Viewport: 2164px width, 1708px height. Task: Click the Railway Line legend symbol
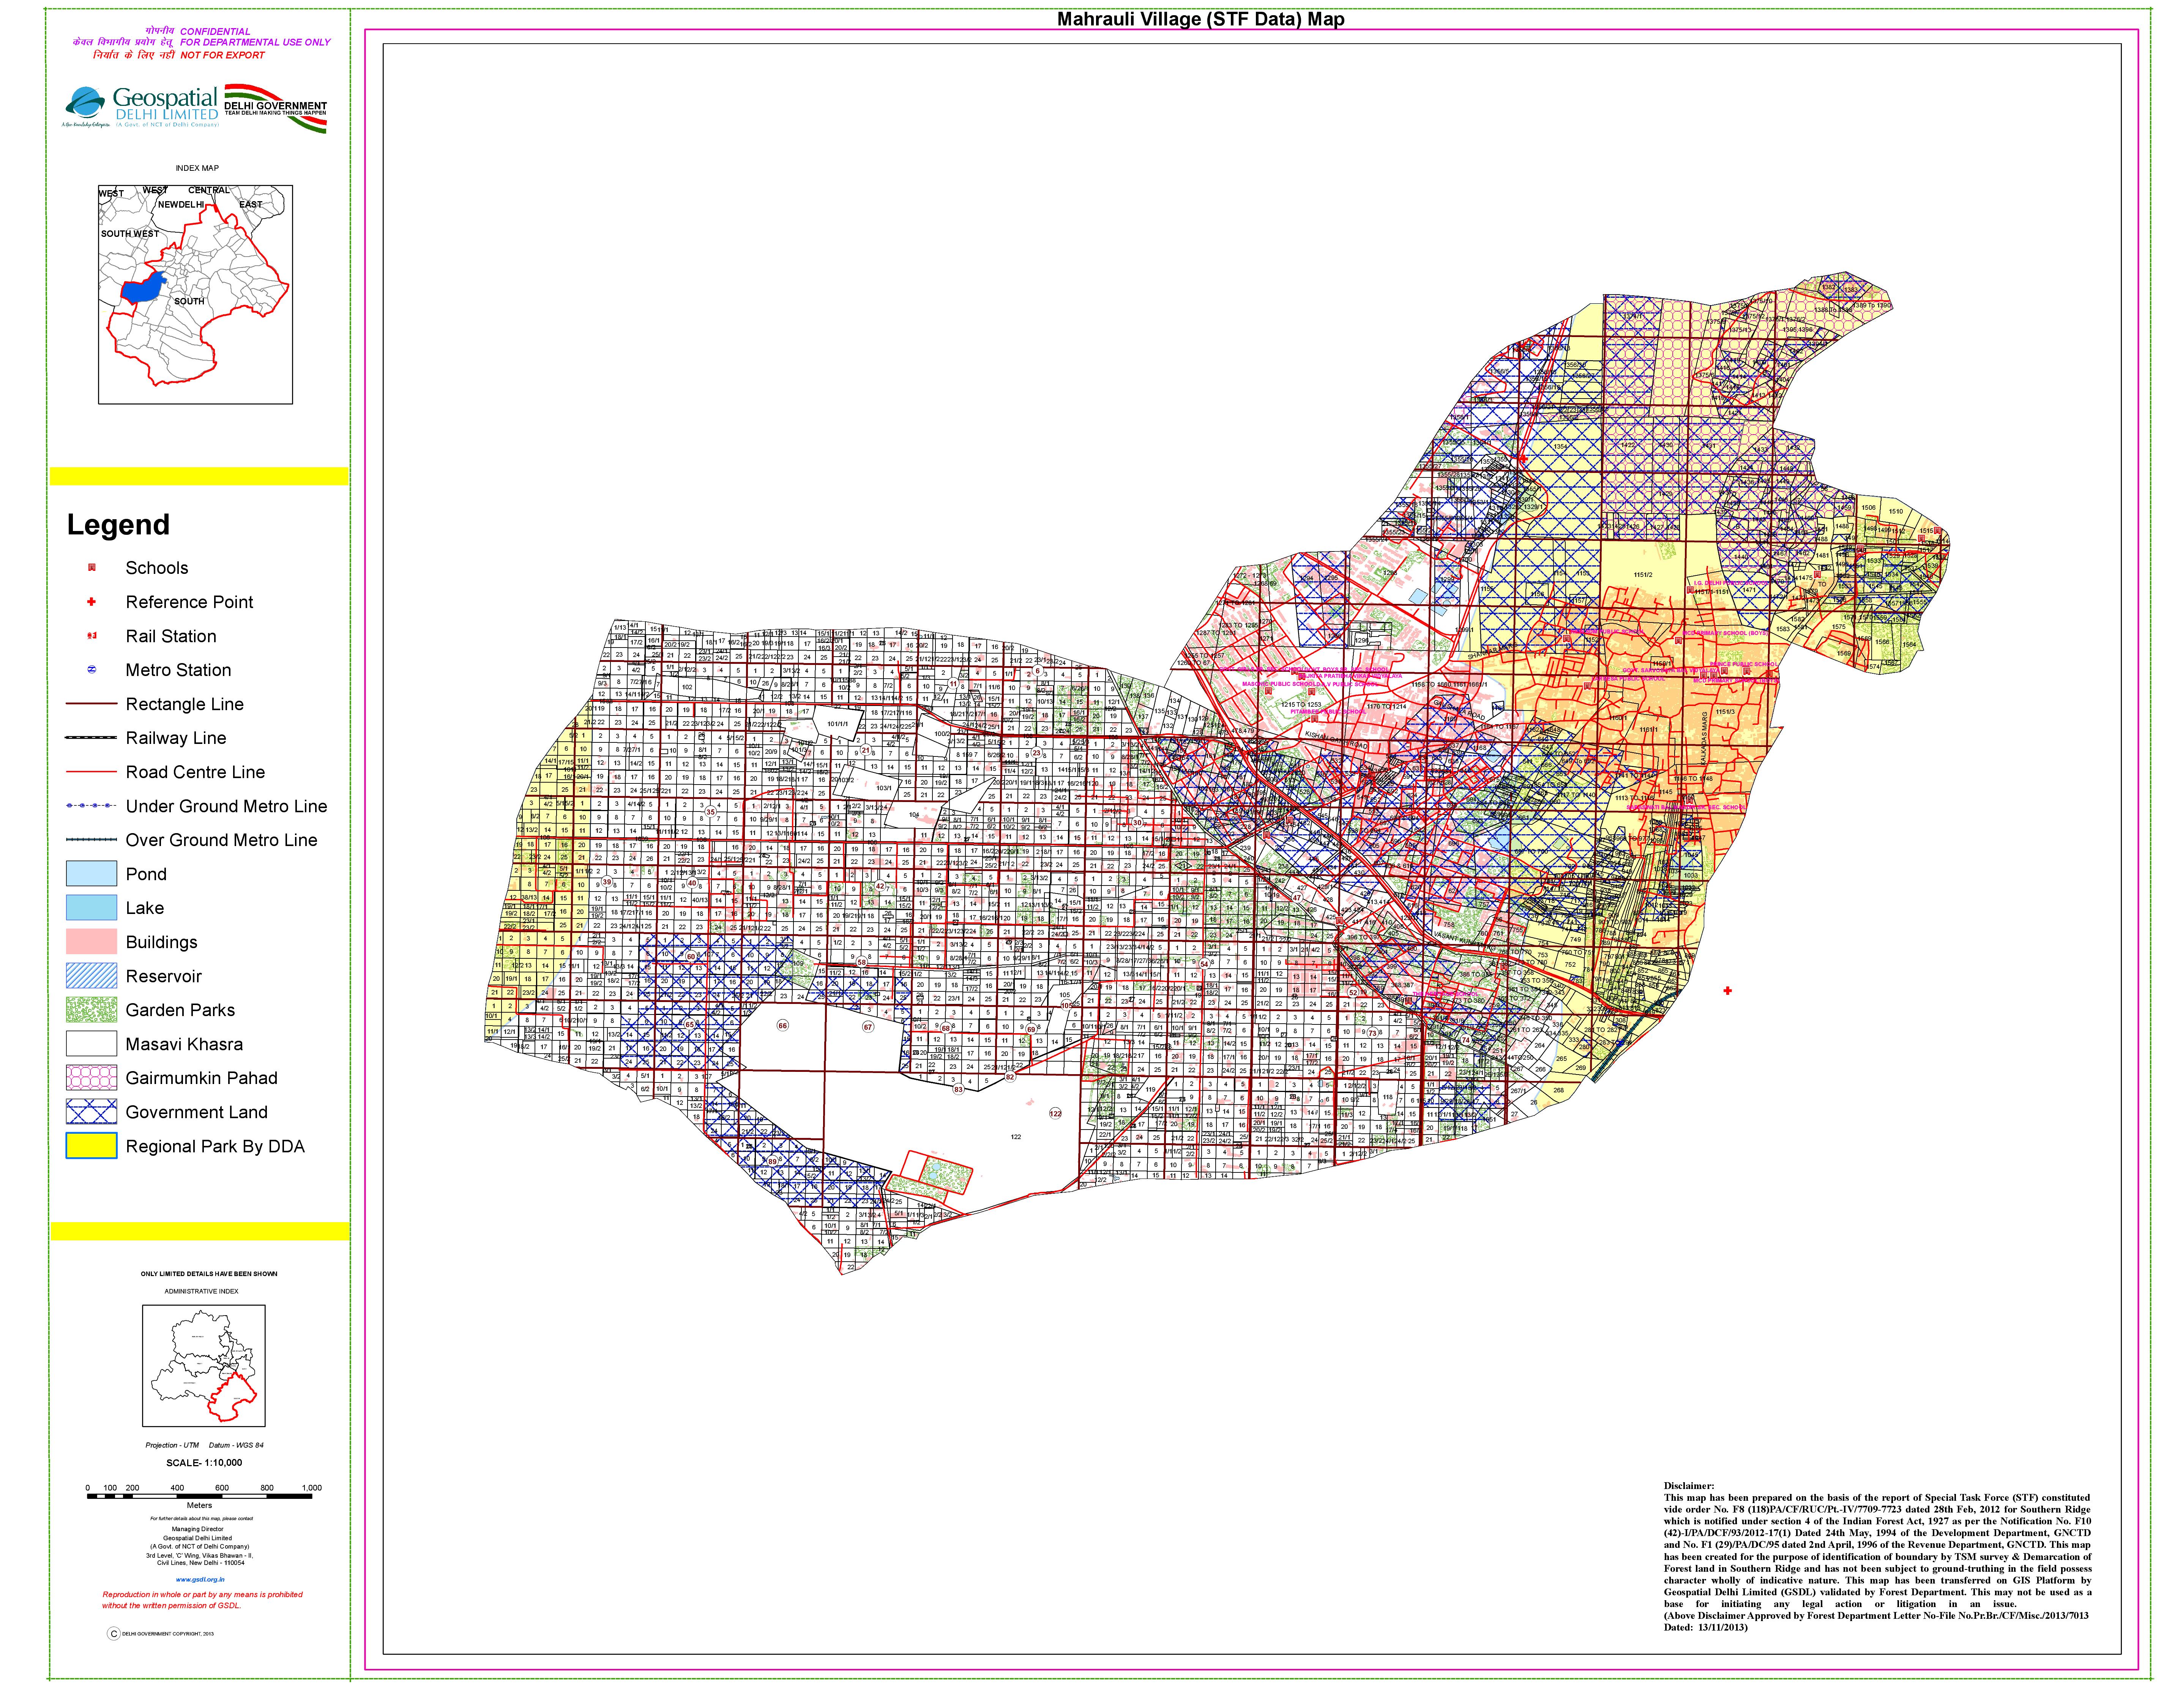click(91, 738)
